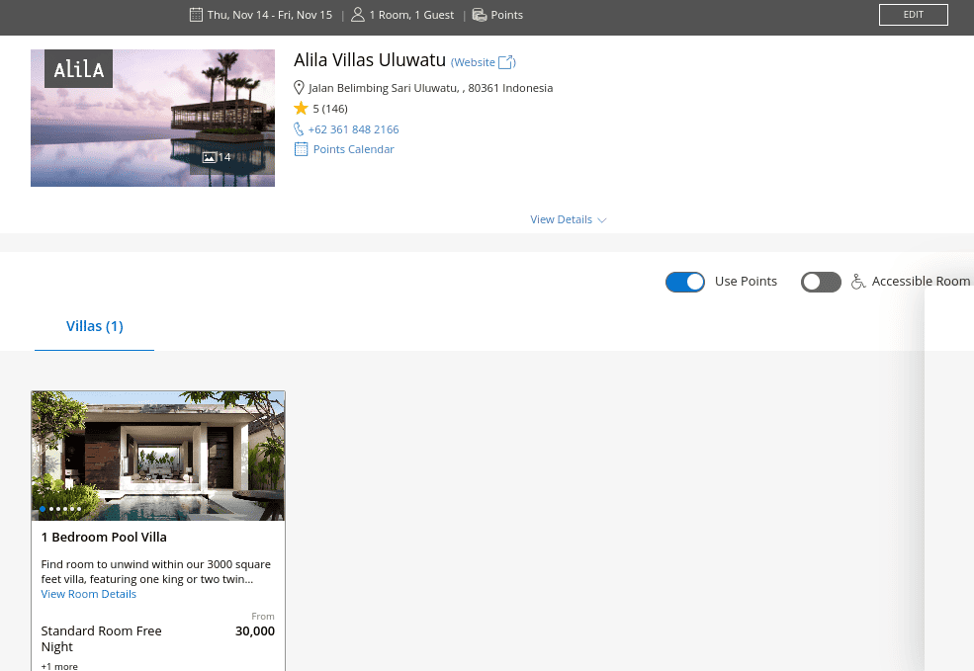Click the gold star rating icon
Image resolution: width=974 pixels, height=671 pixels.
click(302, 108)
